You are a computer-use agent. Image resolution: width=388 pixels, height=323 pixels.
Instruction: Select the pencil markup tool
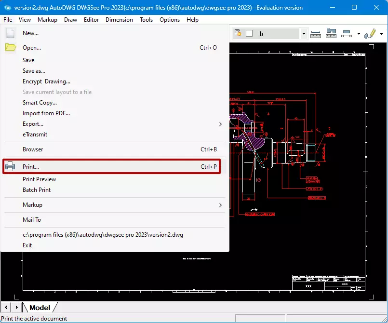tap(370, 33)
